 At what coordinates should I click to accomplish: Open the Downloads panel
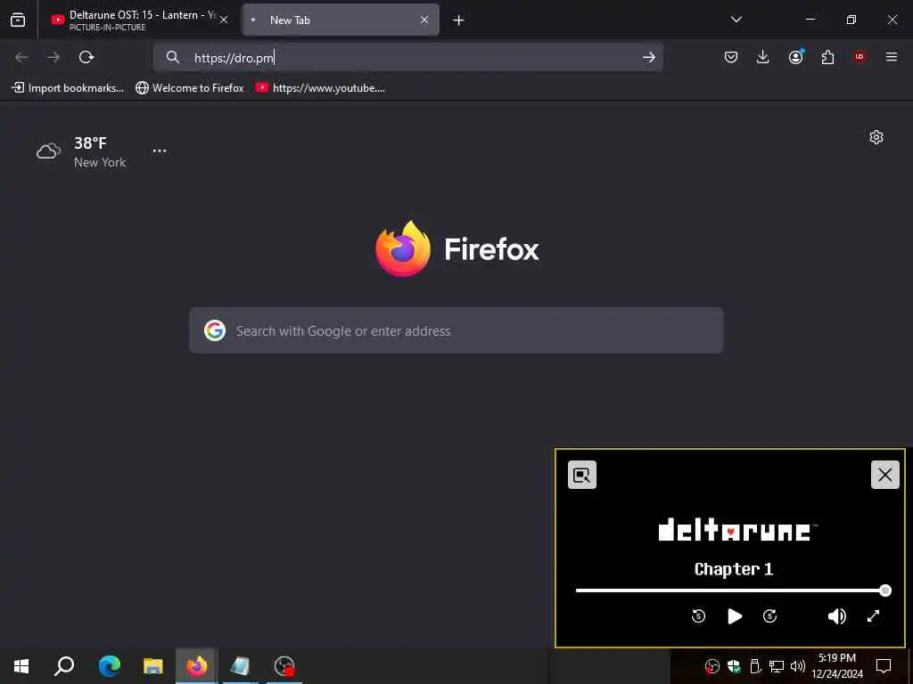pyautogui.click(x=763, y=57)
